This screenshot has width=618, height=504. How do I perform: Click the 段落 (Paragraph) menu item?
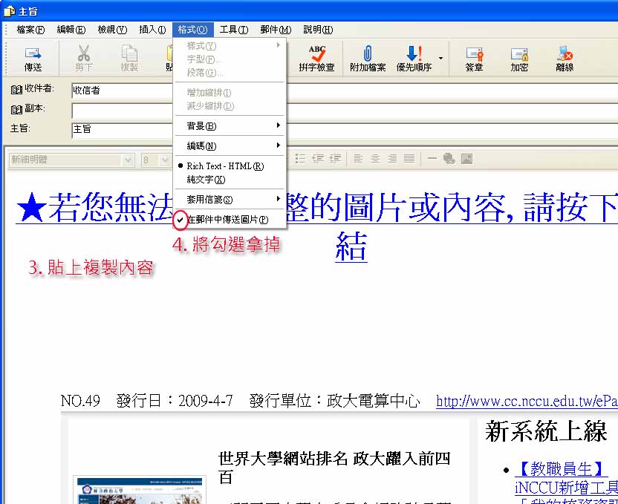pos(230,73)
